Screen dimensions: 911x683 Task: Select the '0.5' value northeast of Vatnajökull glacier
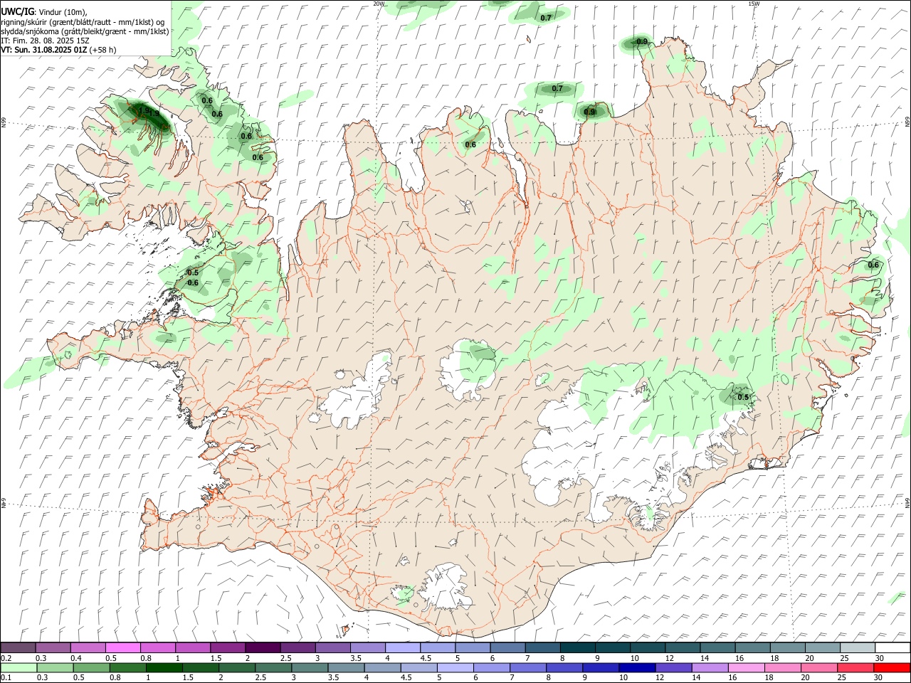click(x=743, y=397)
